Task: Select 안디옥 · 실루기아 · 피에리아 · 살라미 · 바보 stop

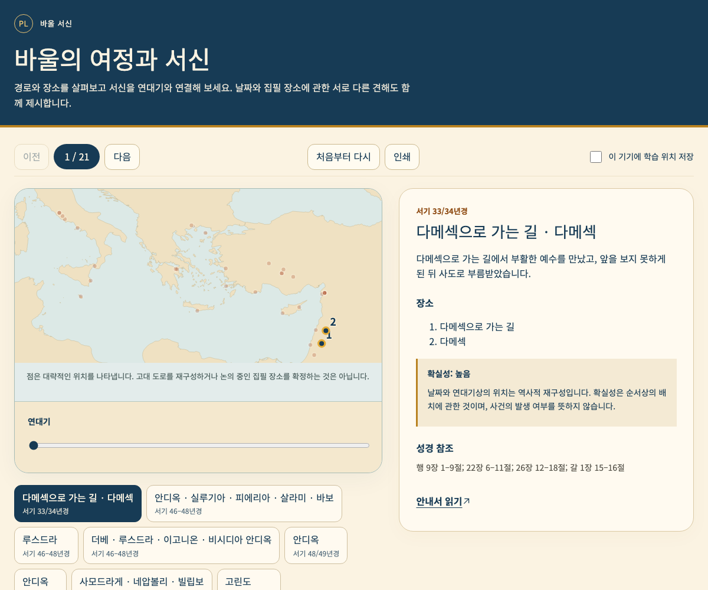Action: point(244,503)
